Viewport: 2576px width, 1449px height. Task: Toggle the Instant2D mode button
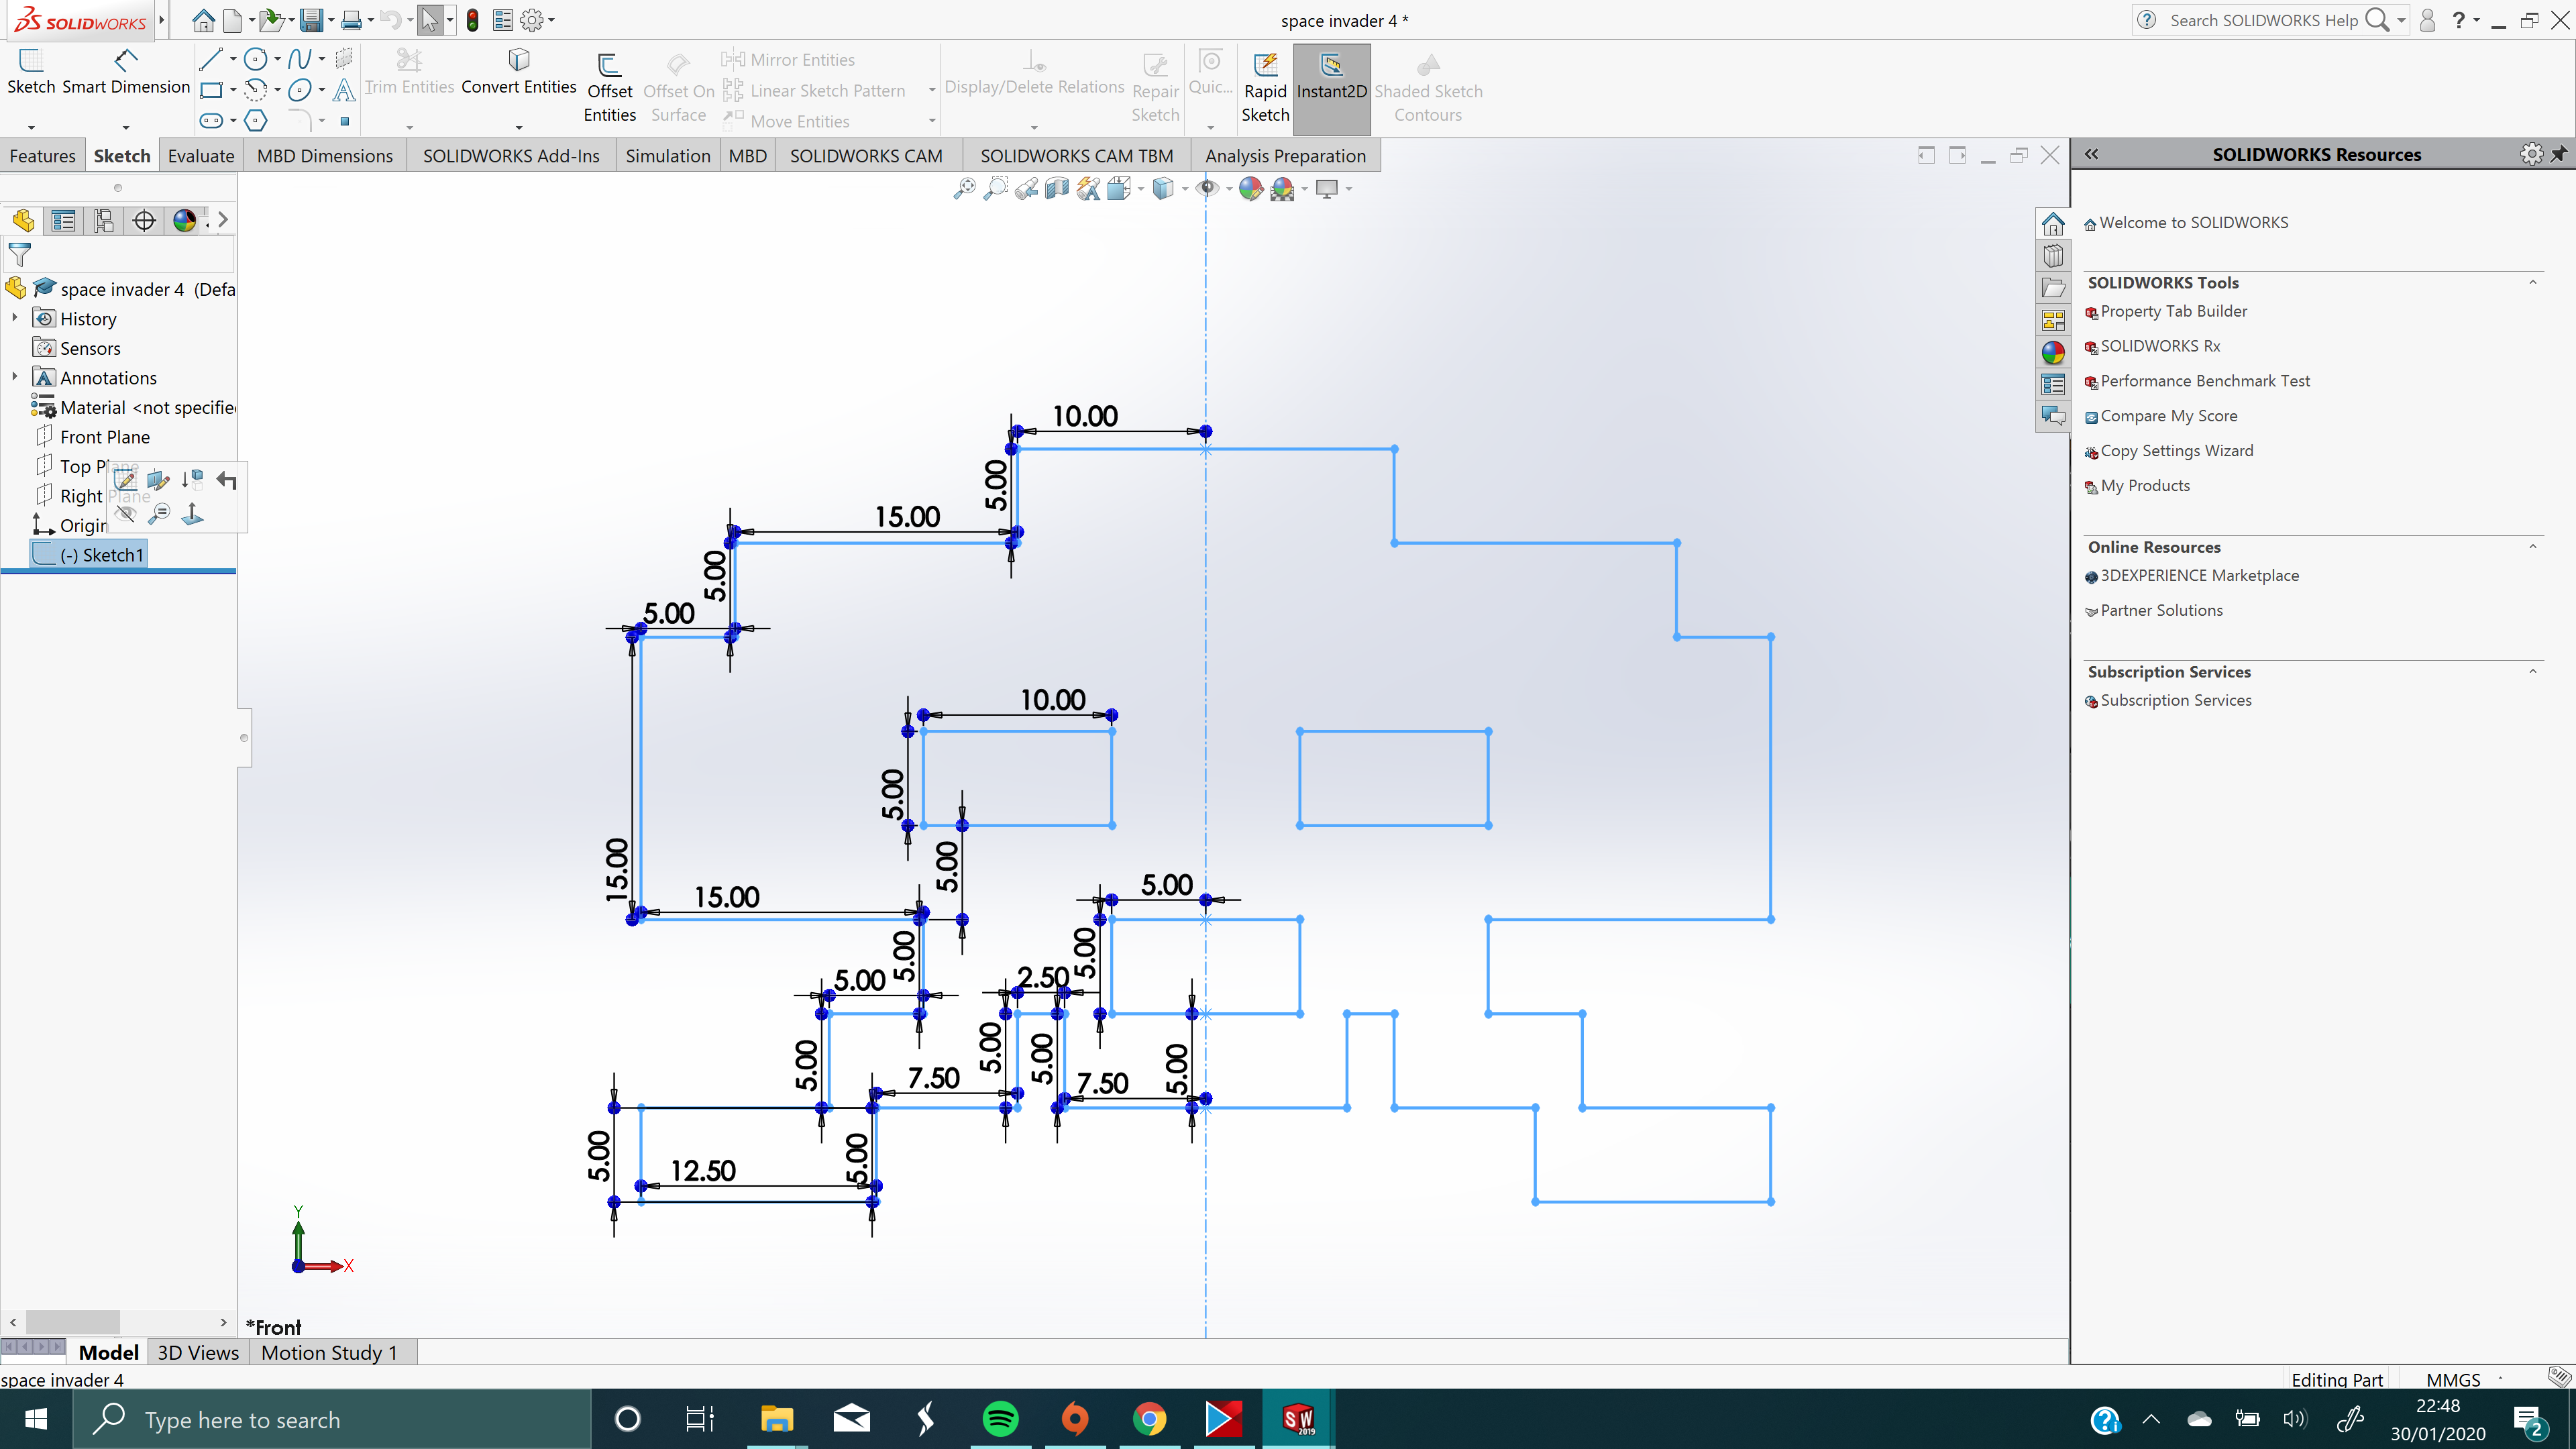click(x=1331, y=90)
